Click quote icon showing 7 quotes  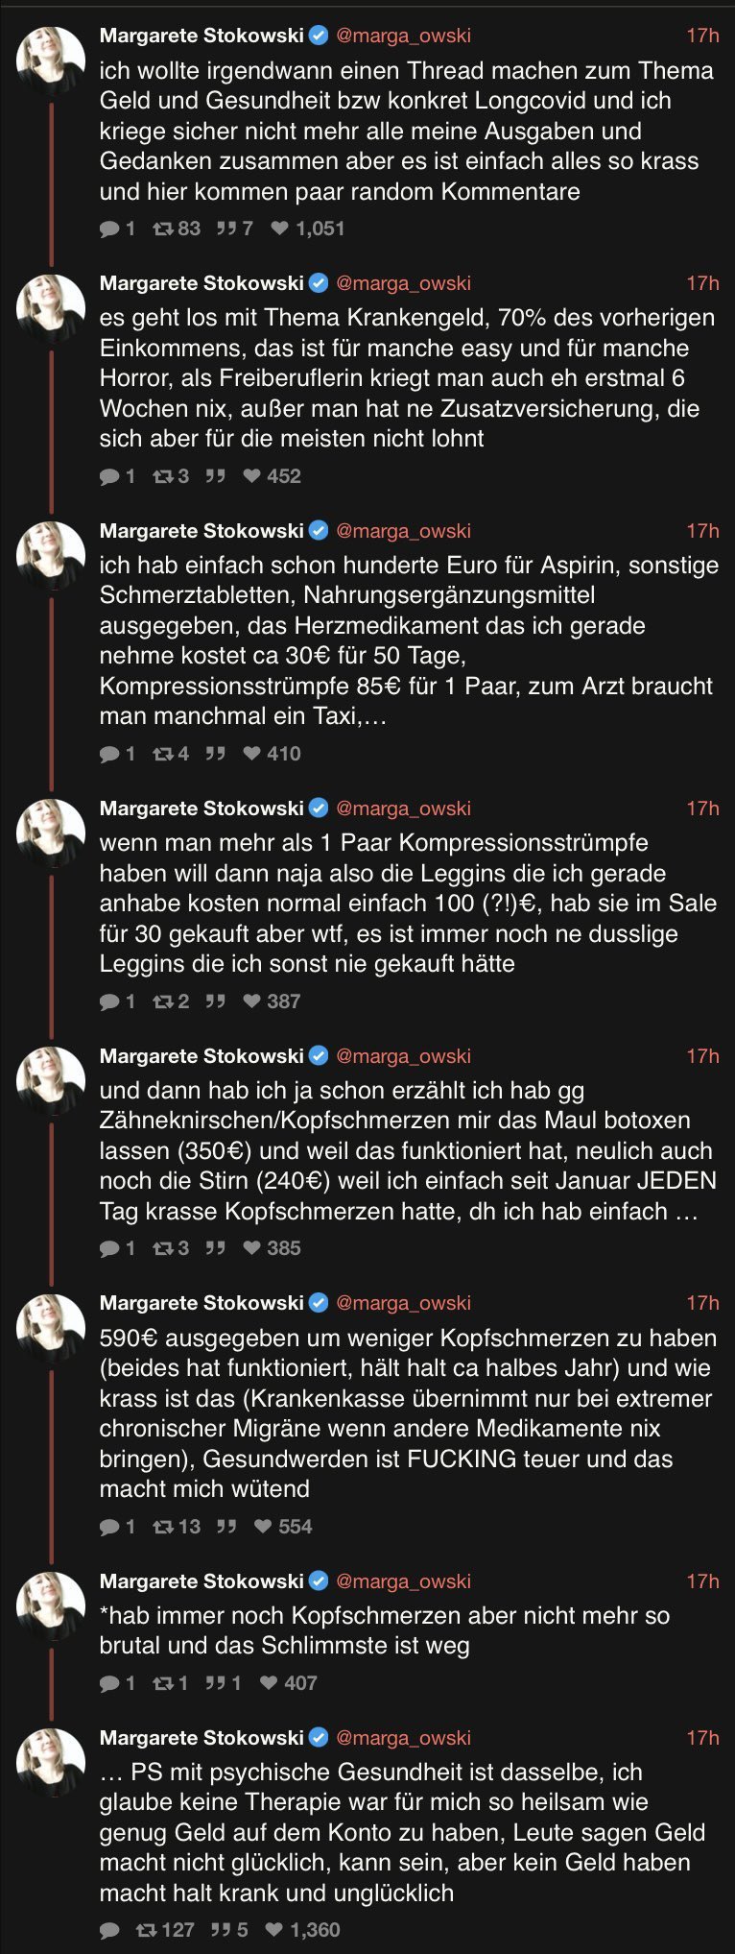click(226, 229)
